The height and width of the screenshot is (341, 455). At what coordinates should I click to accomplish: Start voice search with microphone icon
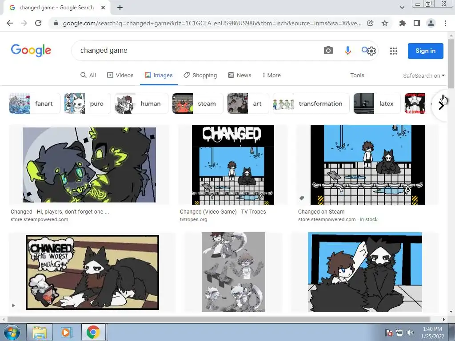(347, 51)
